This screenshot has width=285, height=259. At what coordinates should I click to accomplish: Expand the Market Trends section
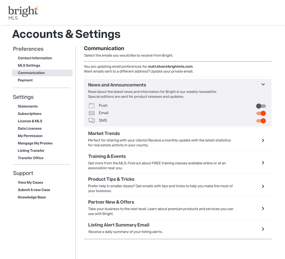pyautogui.click(x=263, y=140)
